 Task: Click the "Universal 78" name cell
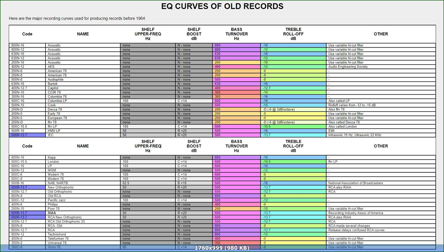pos(82,242)
